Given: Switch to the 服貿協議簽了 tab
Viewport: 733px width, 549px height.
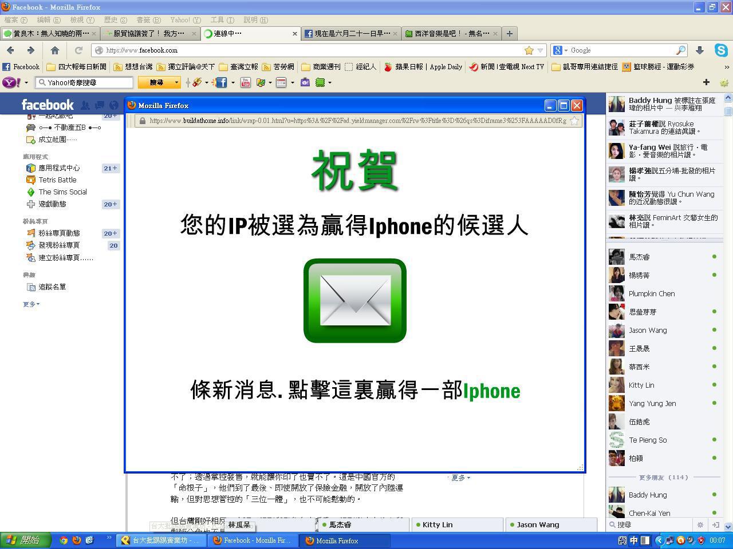Looking at the screenshot, I should [151, 34].
